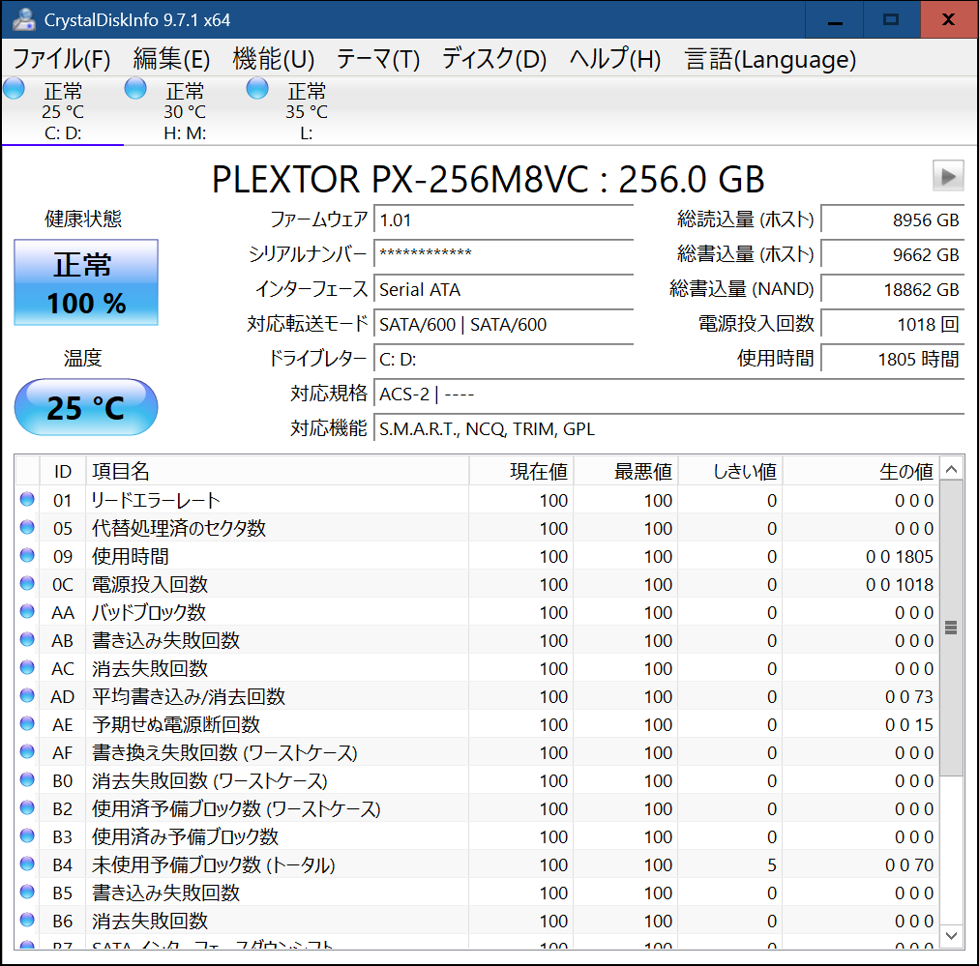The width and height of the screenshot is (979, 966).
Task: Click status orb for B3 使用済み予備ブロック数
Action: pyautogui.click(x=27, y=835)
